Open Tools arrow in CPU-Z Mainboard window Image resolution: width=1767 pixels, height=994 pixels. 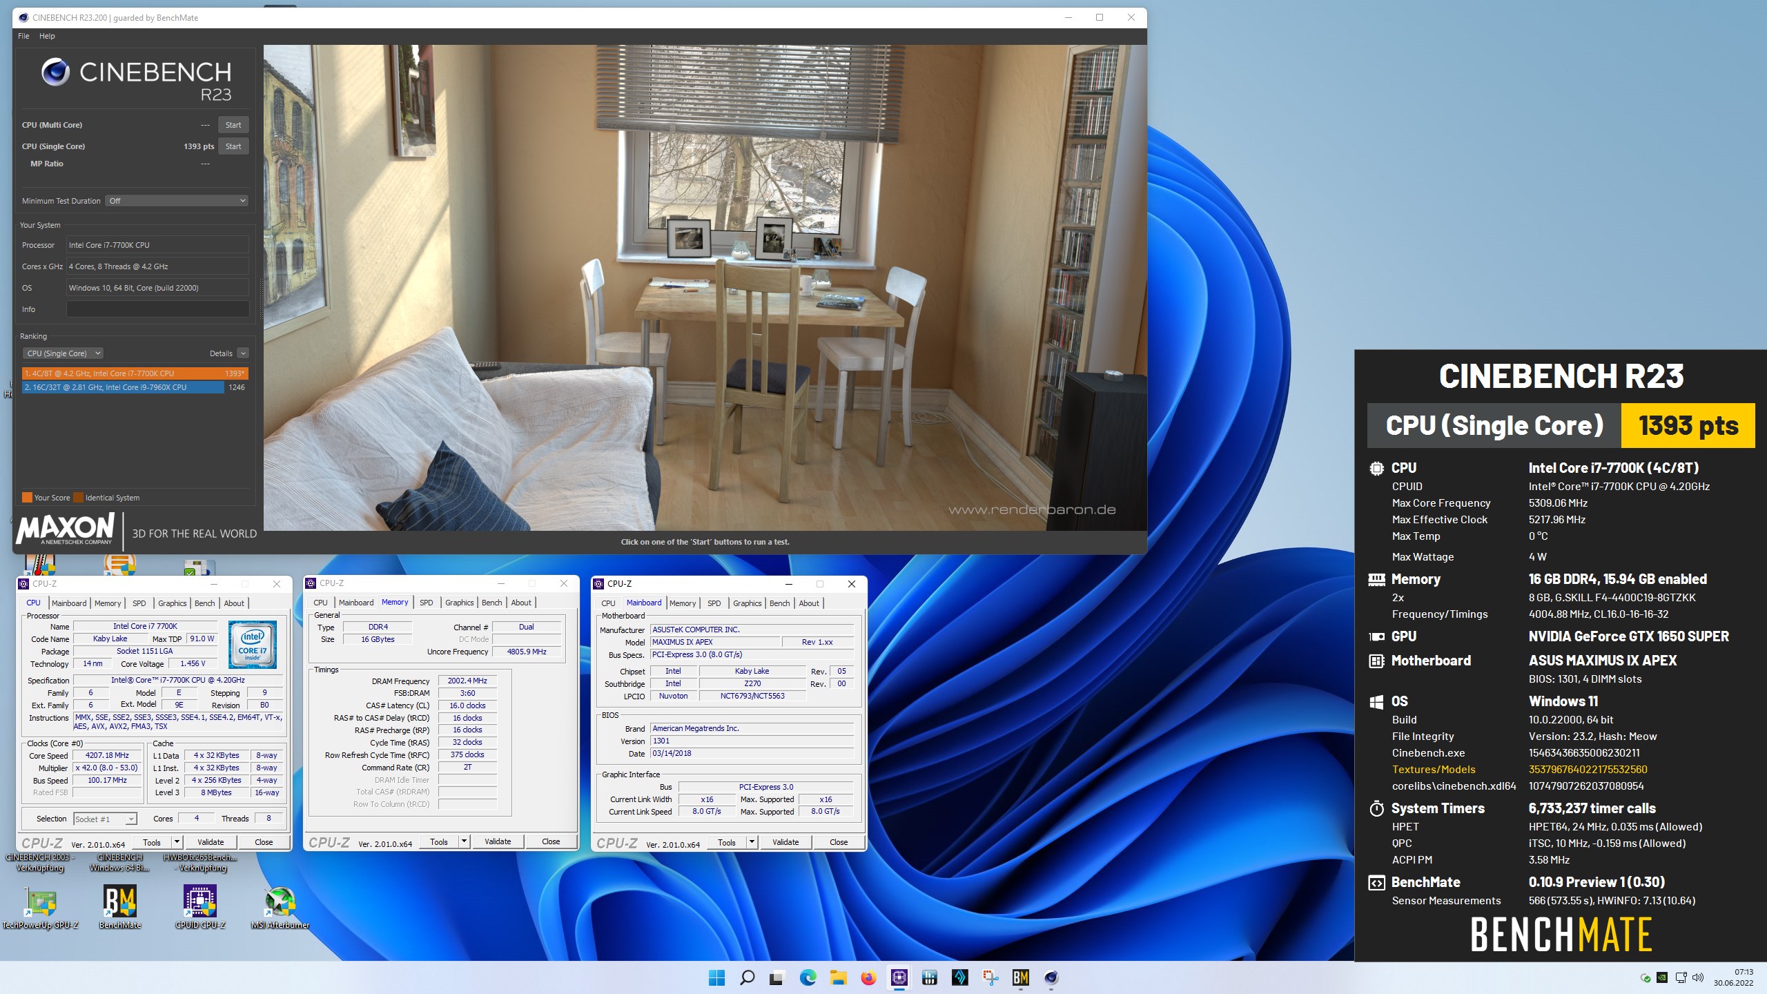(x=752, y=842)
